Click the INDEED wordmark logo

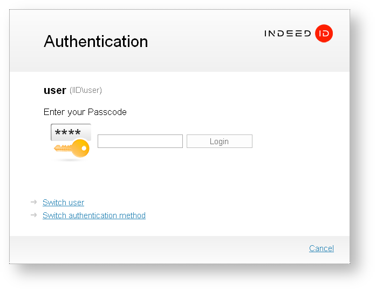[288, 33]
